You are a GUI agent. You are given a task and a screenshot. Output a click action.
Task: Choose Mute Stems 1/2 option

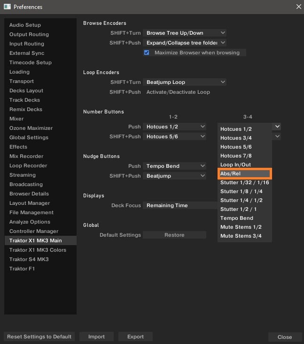pos(245,227)
